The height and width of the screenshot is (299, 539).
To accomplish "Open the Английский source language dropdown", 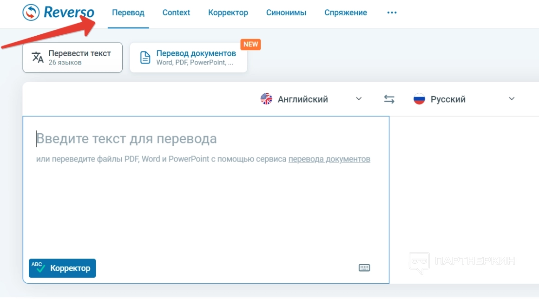I will 311,99.
